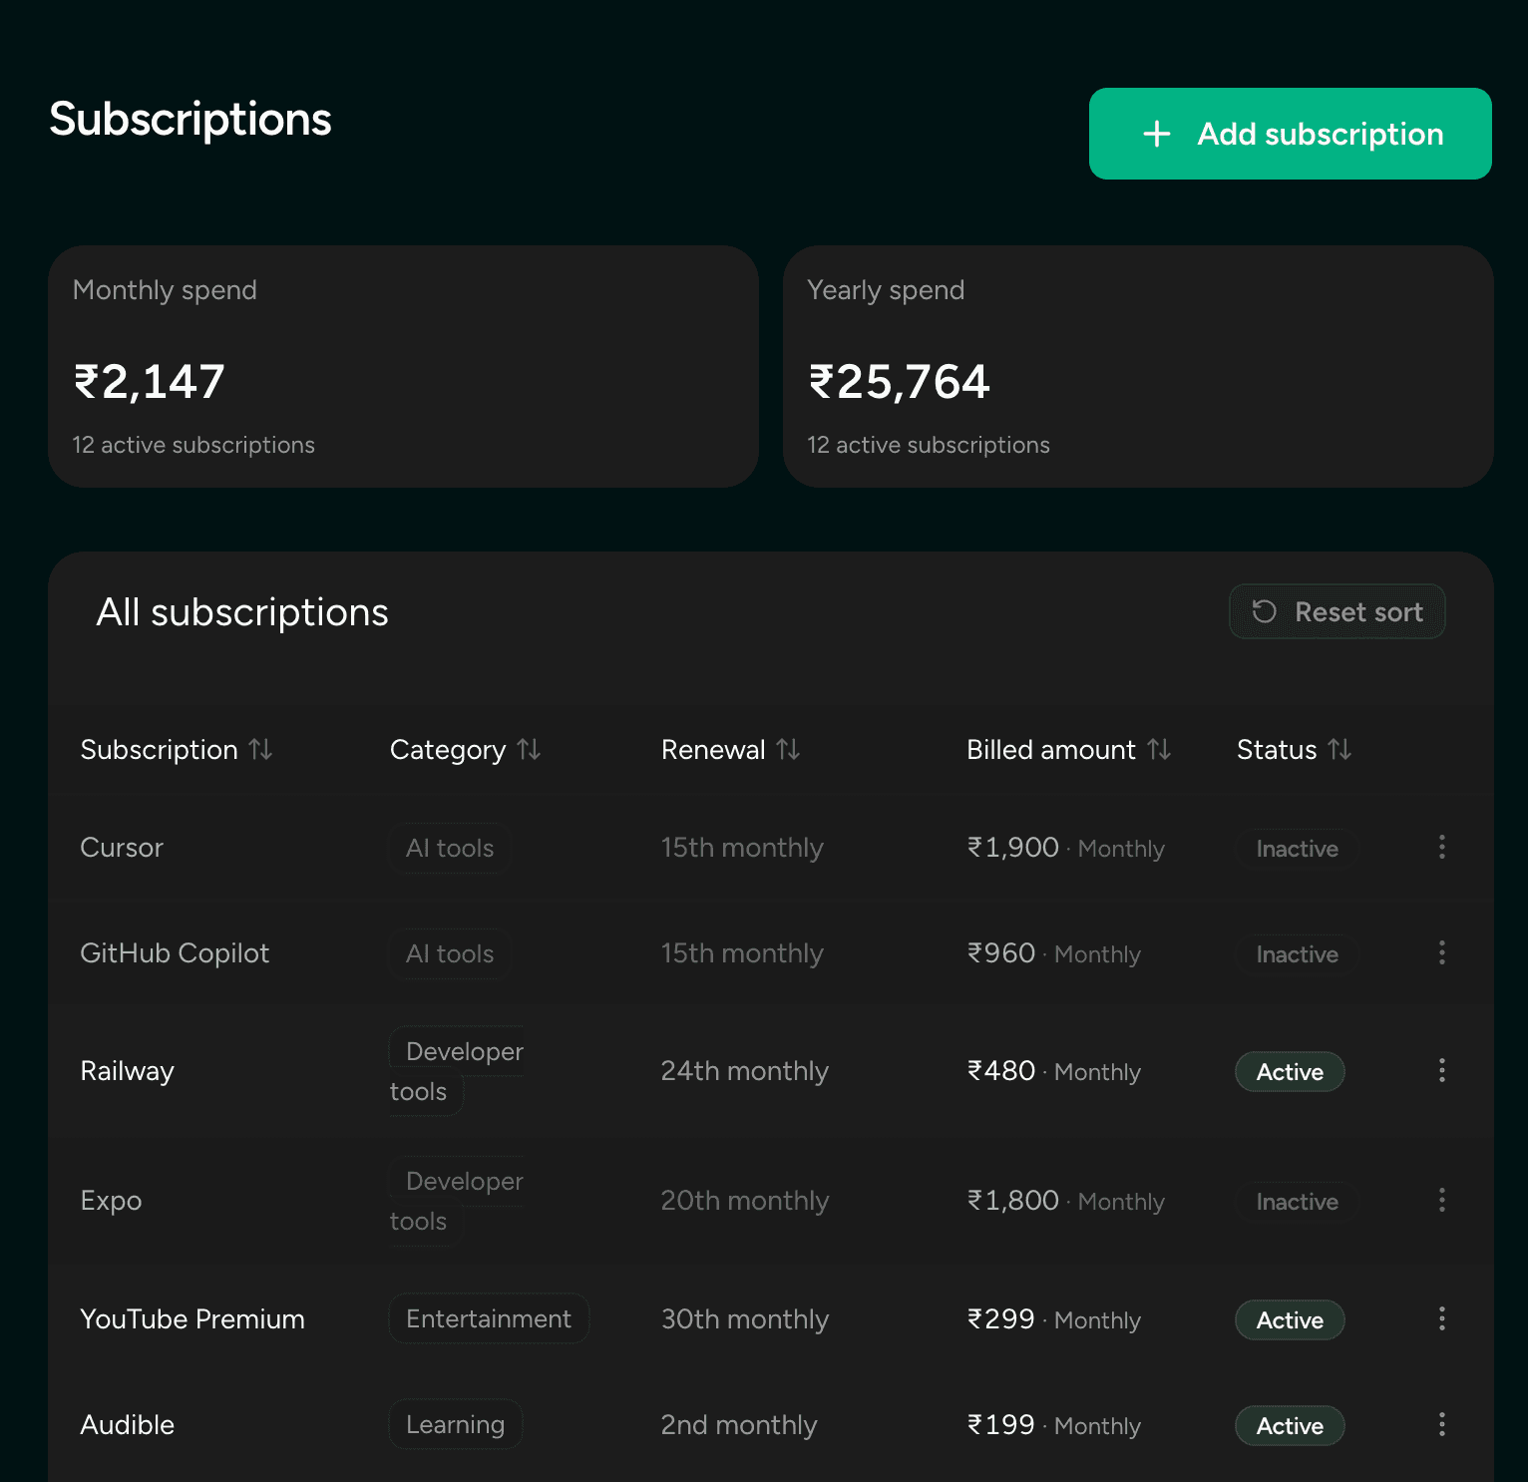The width and height of the screenshot is (1528, 1482).
Task: Click the Developer tools tag for Expo
Action: pos(457,1201)
